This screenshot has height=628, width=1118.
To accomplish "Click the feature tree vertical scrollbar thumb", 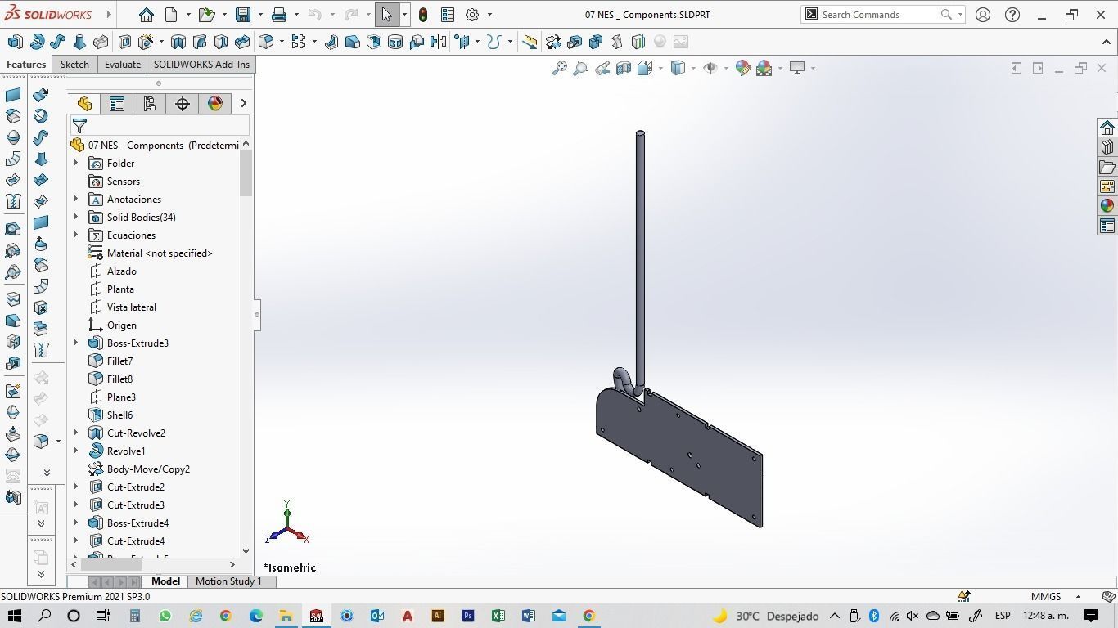I will click(246, 173).
